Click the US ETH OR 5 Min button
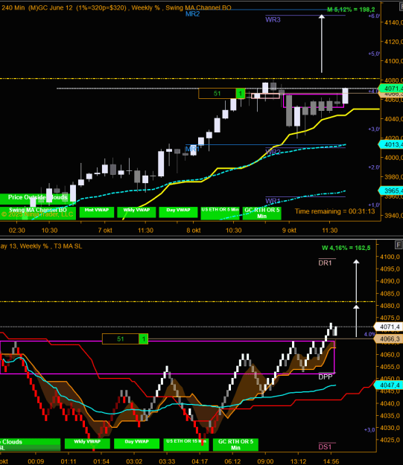403x465 pixels. tap(220, 214)
